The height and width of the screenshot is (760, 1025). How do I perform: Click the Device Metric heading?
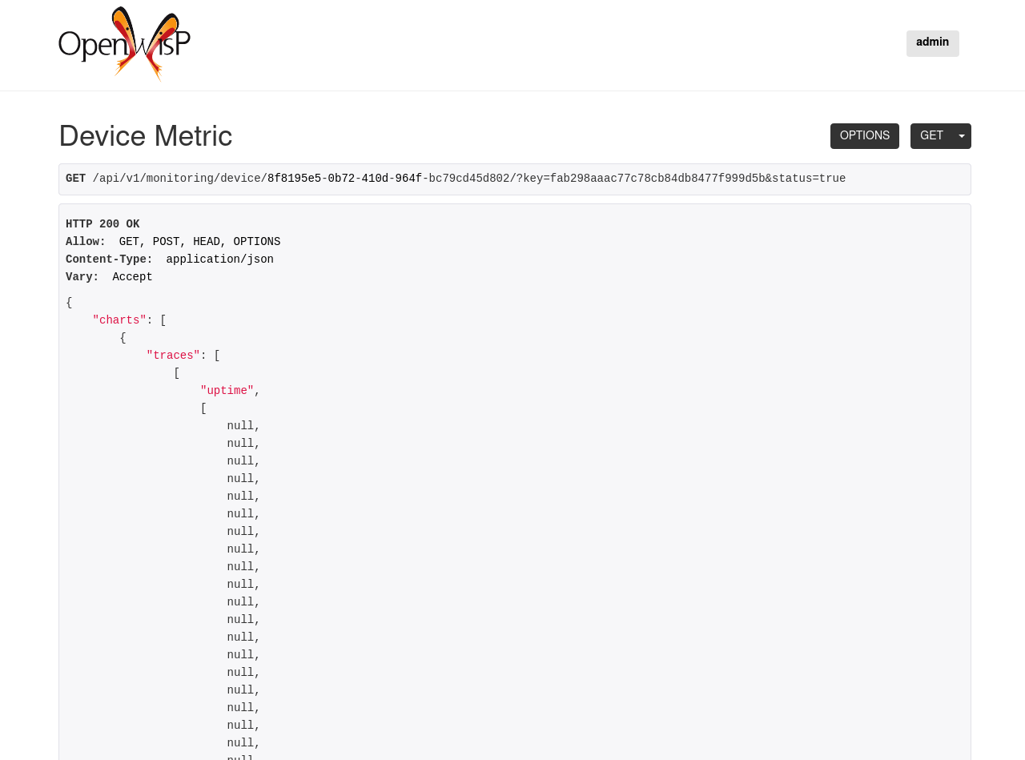[145, 136]
